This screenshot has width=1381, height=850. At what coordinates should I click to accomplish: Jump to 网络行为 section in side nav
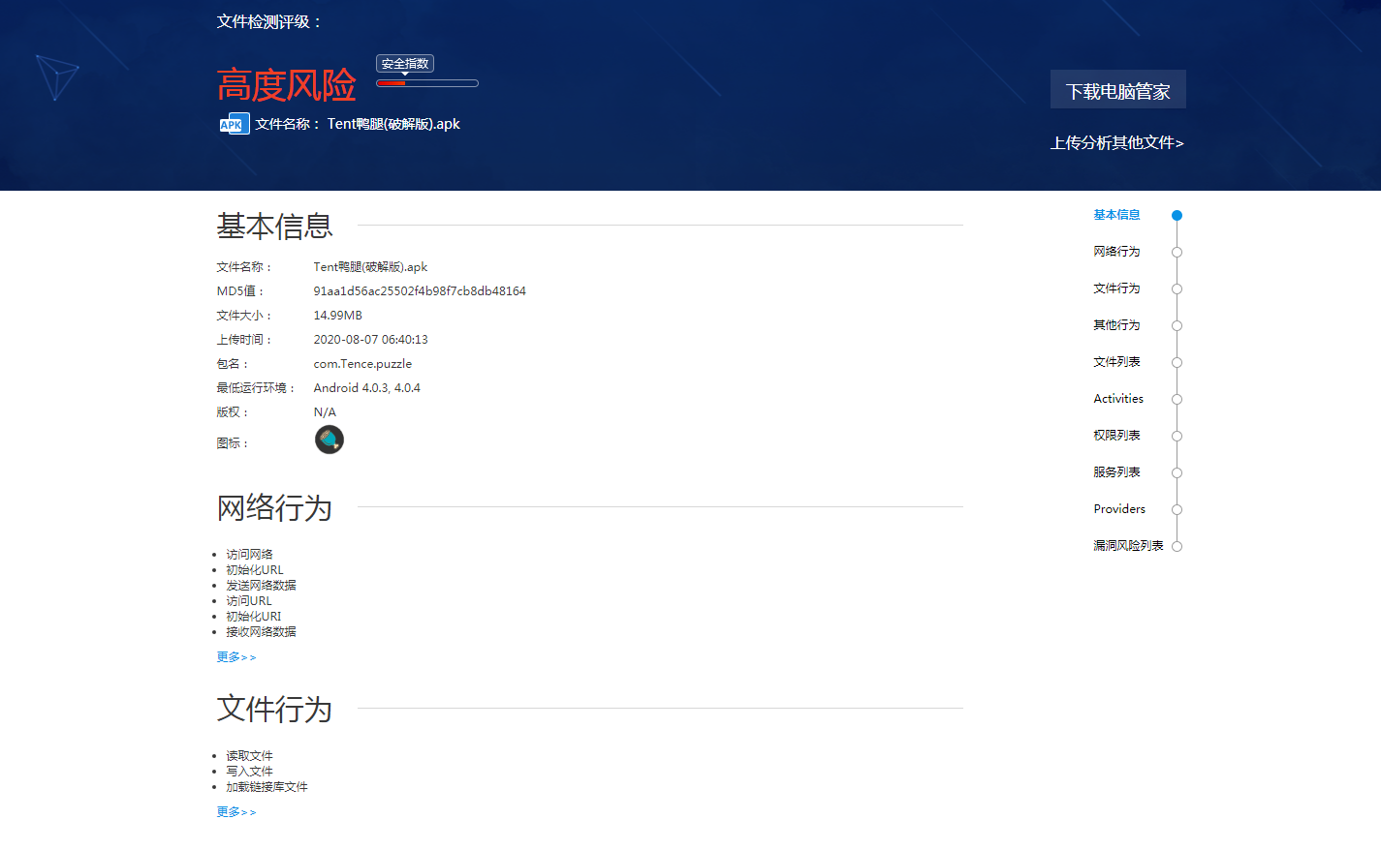1116,252
